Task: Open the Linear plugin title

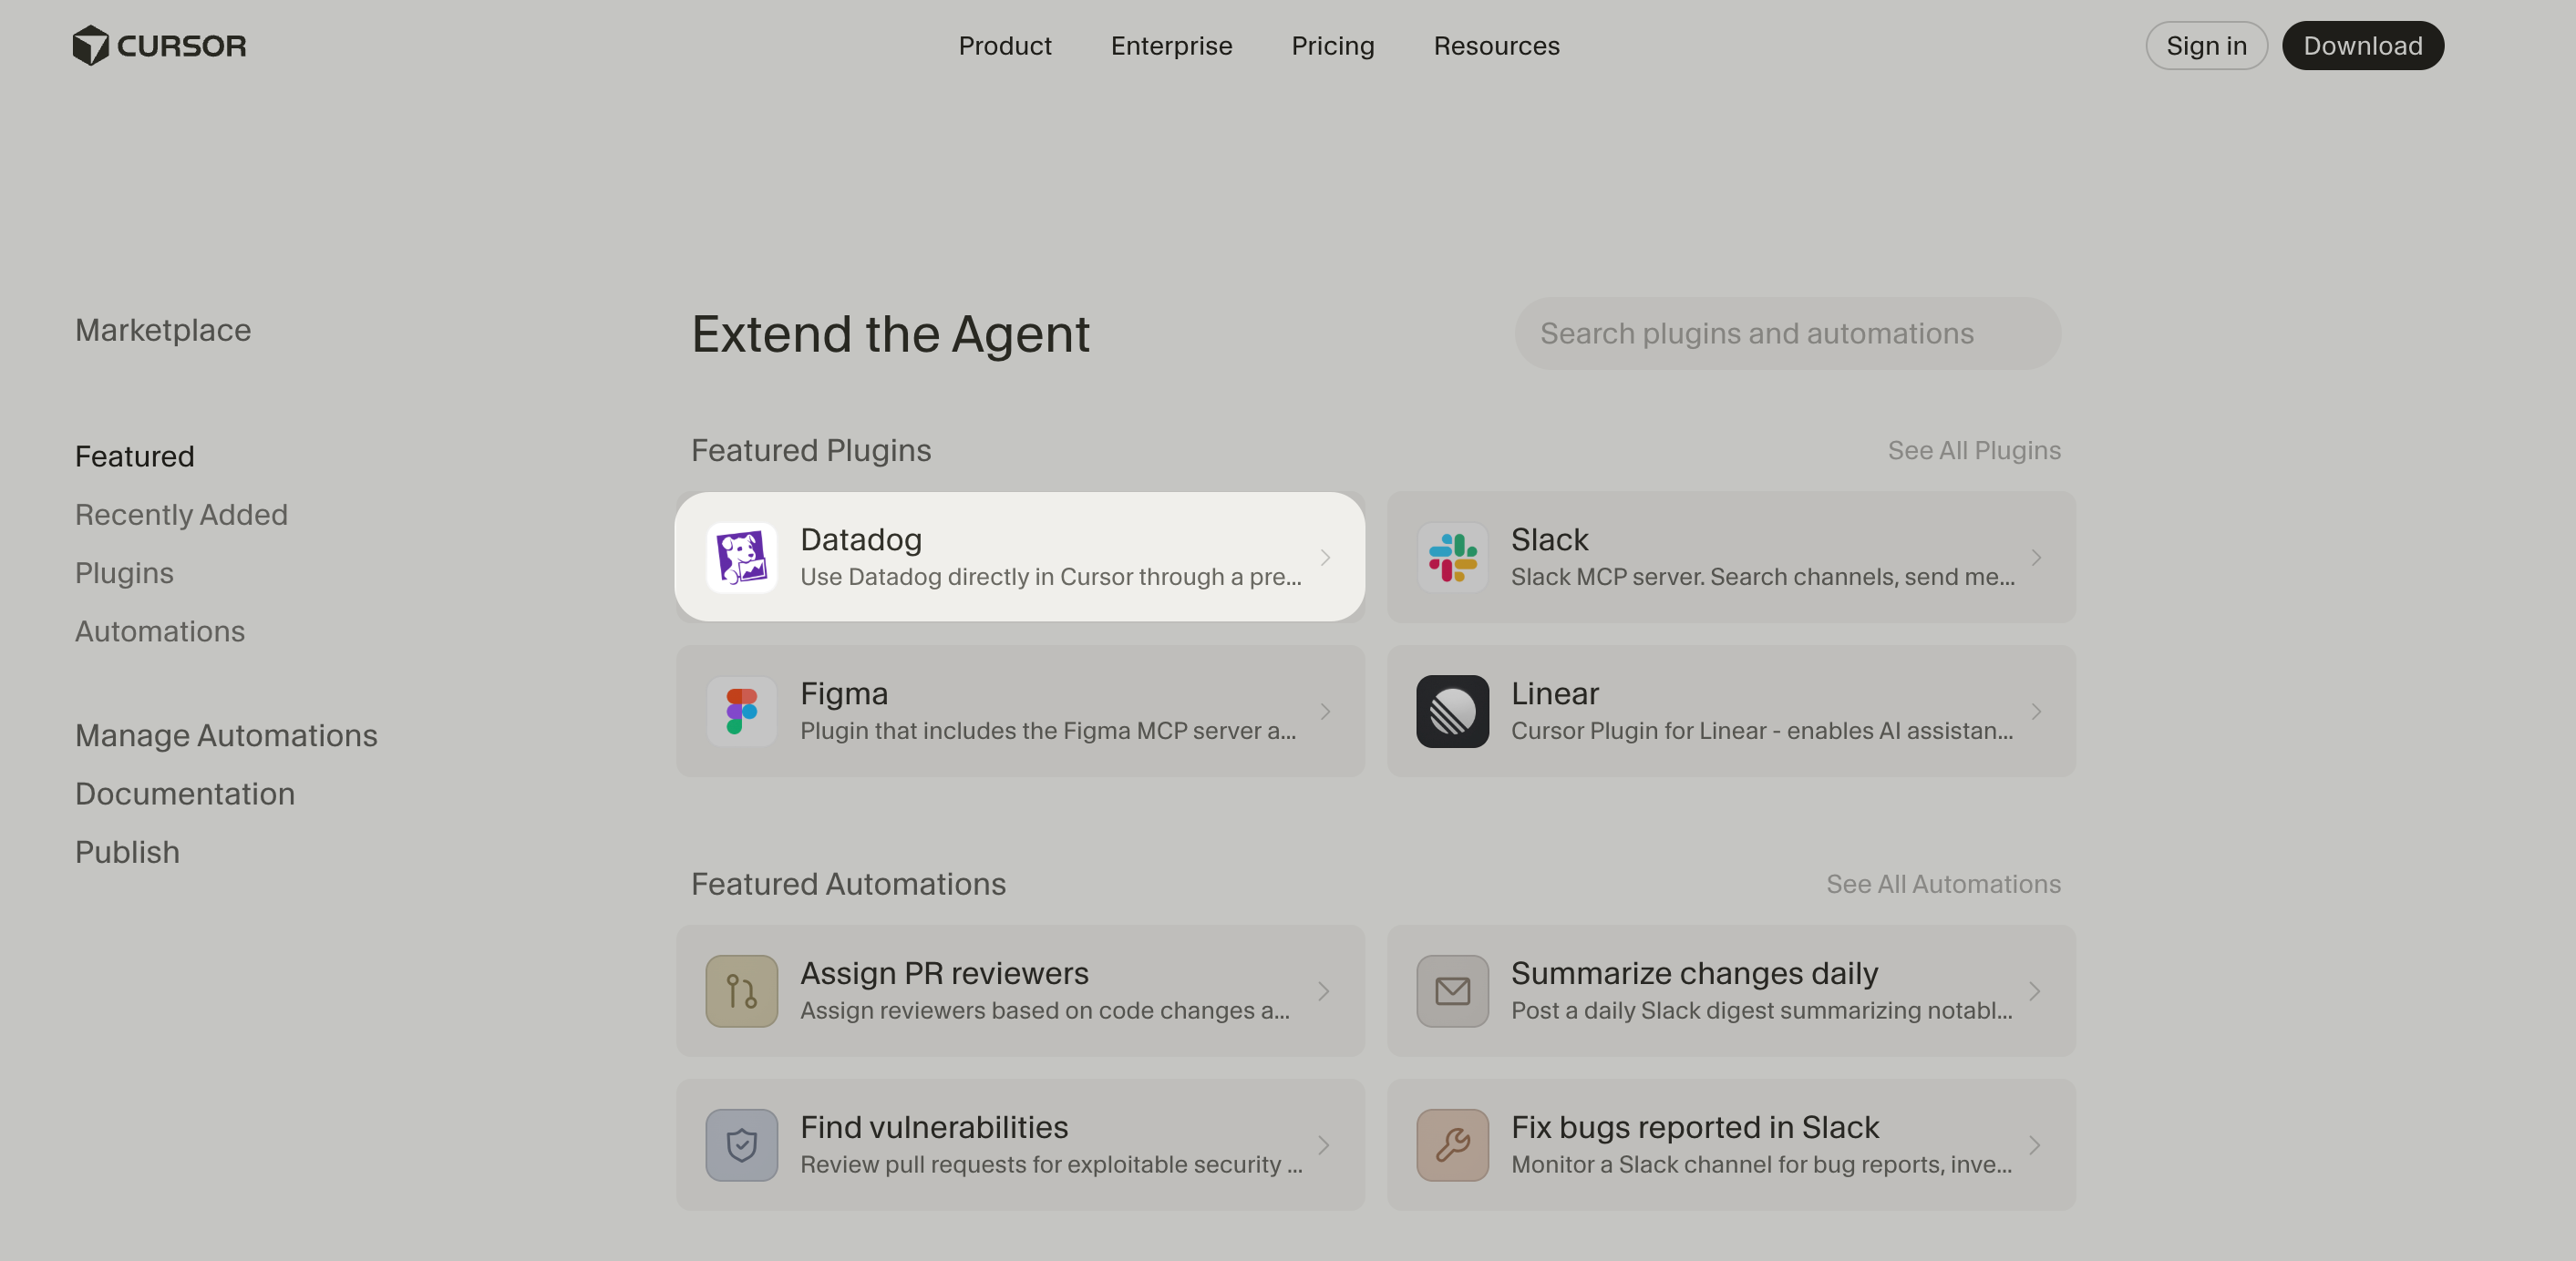Action: click(x=1555, y=693)
